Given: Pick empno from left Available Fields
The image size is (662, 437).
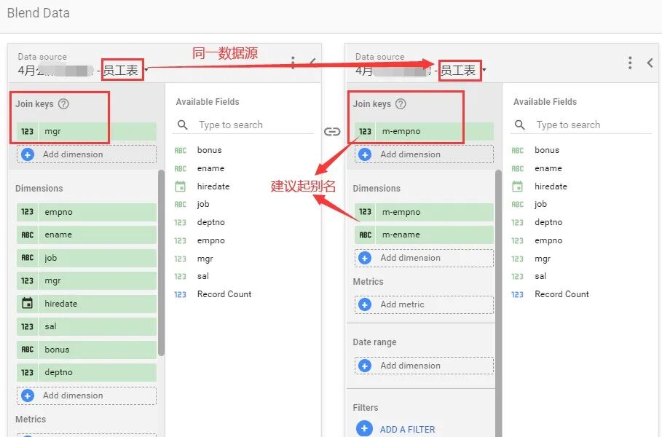Looking at the screenshot, I should pos(210,240).
